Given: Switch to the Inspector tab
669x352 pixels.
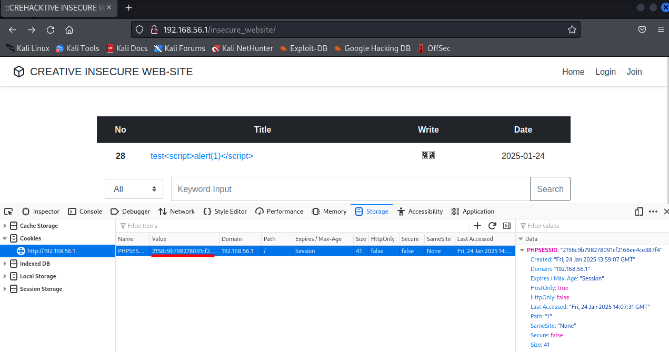Looking at the screenshot, I should click(x=41, y=212).
